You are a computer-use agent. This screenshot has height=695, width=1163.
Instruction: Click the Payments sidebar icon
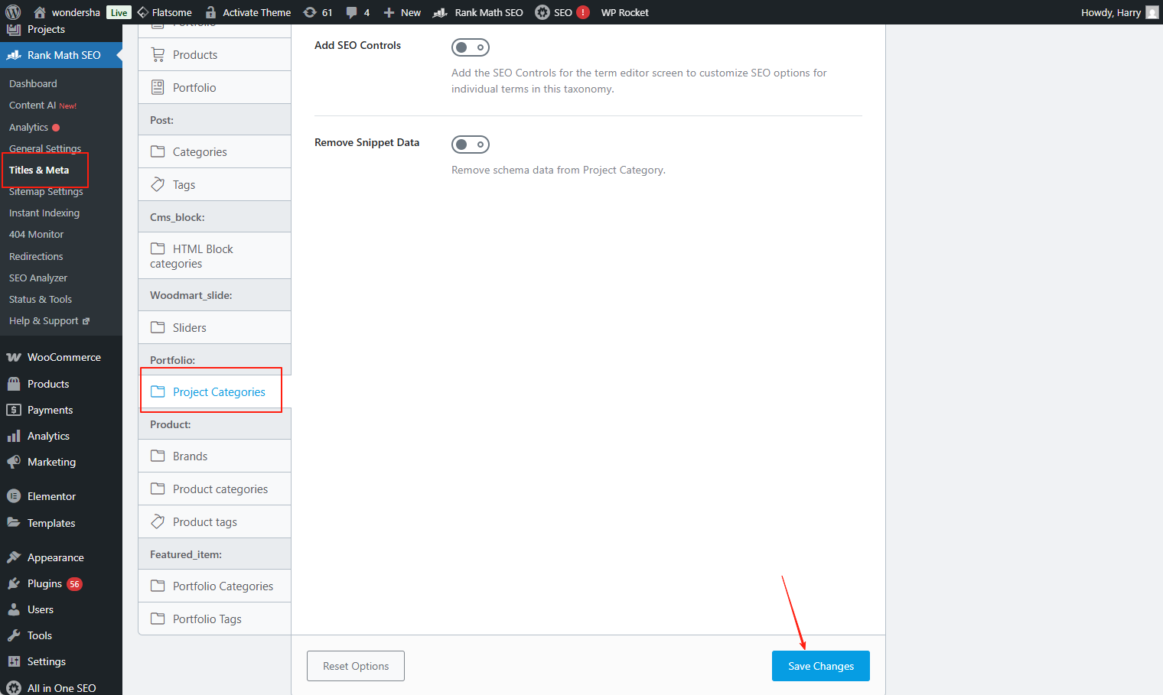(14, 410)
